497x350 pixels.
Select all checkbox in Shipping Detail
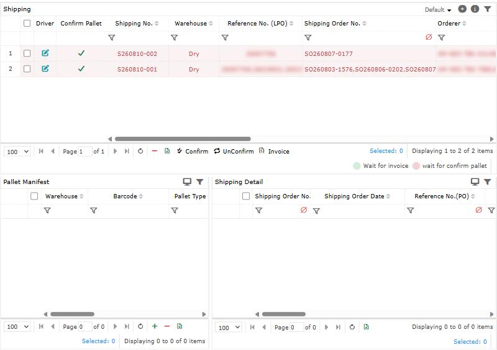(x=246, y=196)
